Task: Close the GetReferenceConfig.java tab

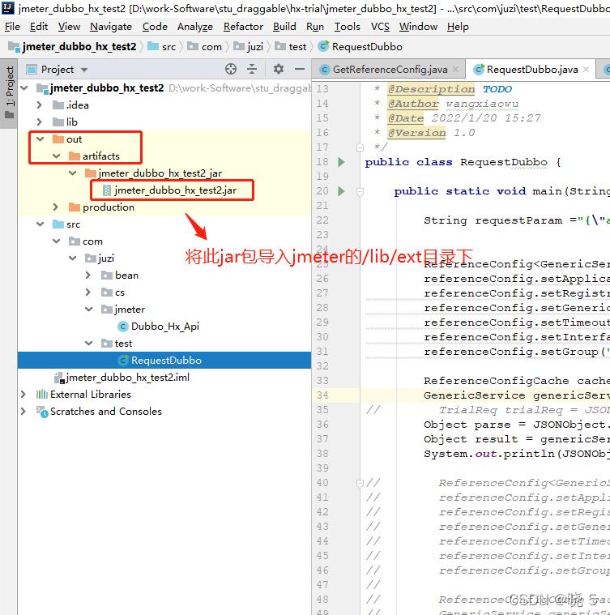Action: (455, 70)
